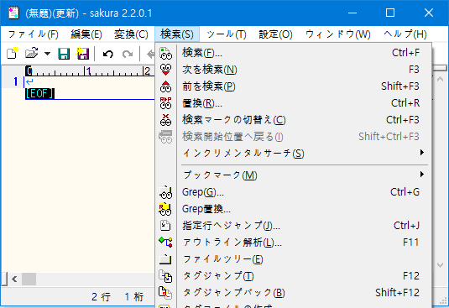This screenshot has width=449, height=308.
Task: Click the 検索(F) binoculars icon
Action: (165, 53)
